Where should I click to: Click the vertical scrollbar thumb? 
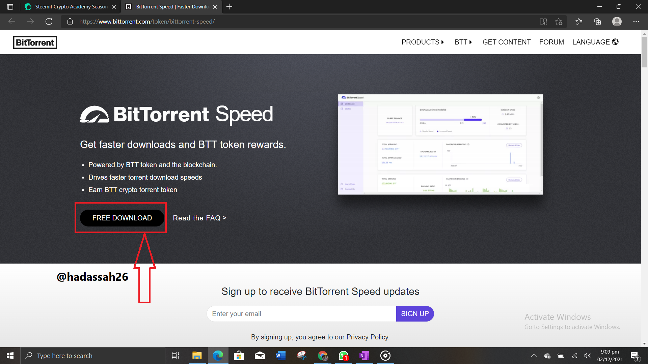pos(644,52)
